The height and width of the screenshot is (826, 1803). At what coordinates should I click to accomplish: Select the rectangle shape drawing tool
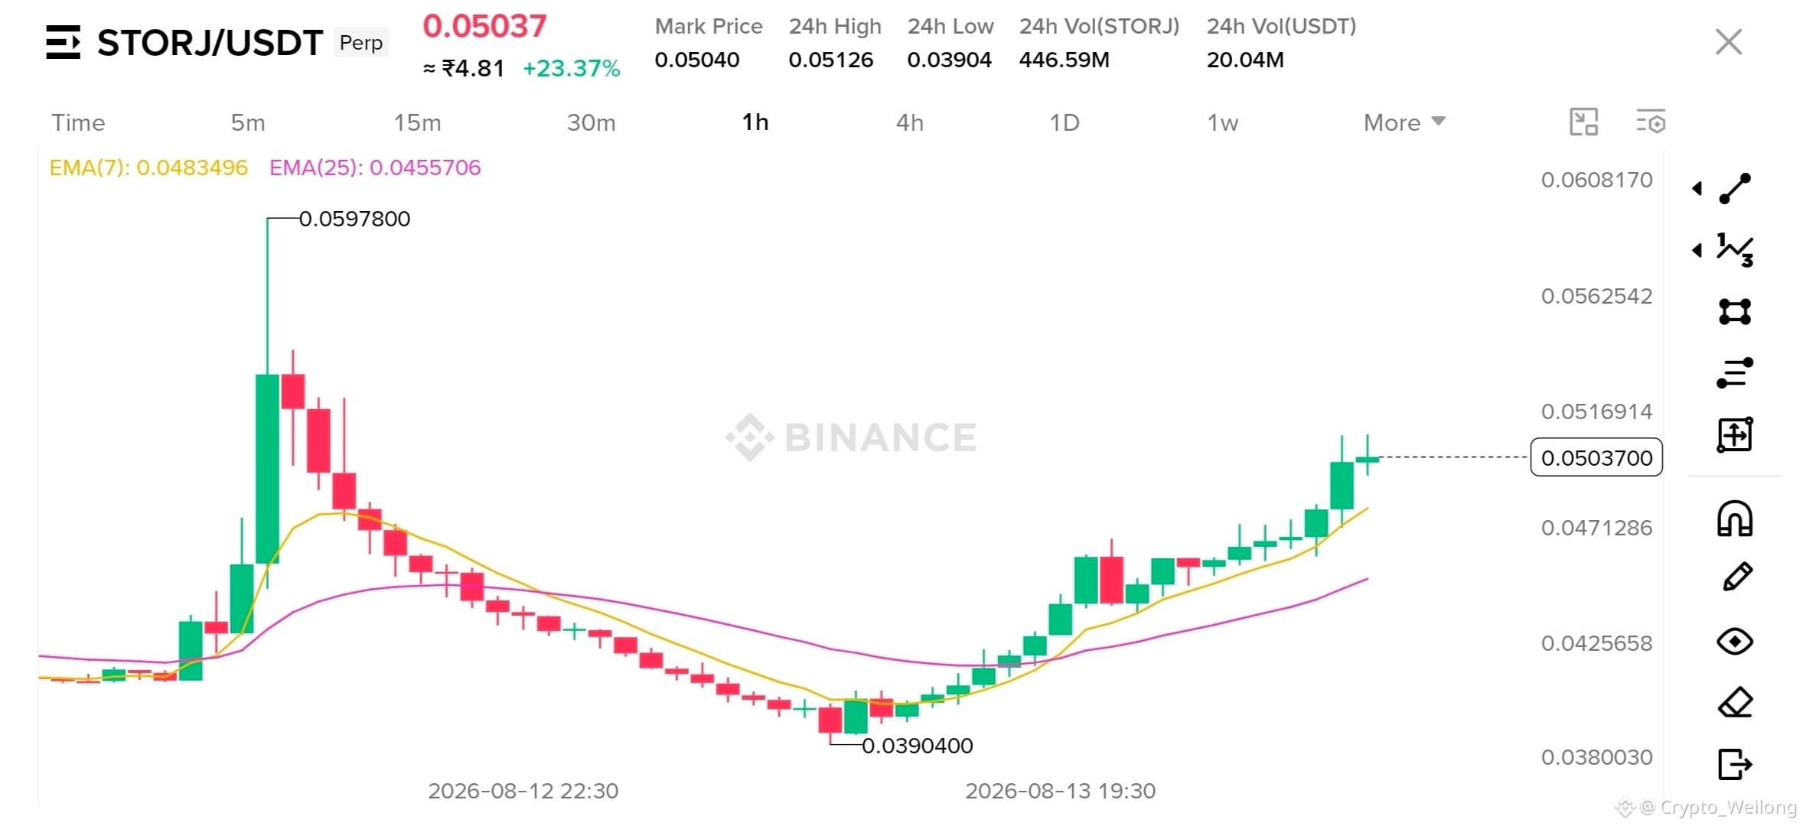click(x=1734, y=311)
